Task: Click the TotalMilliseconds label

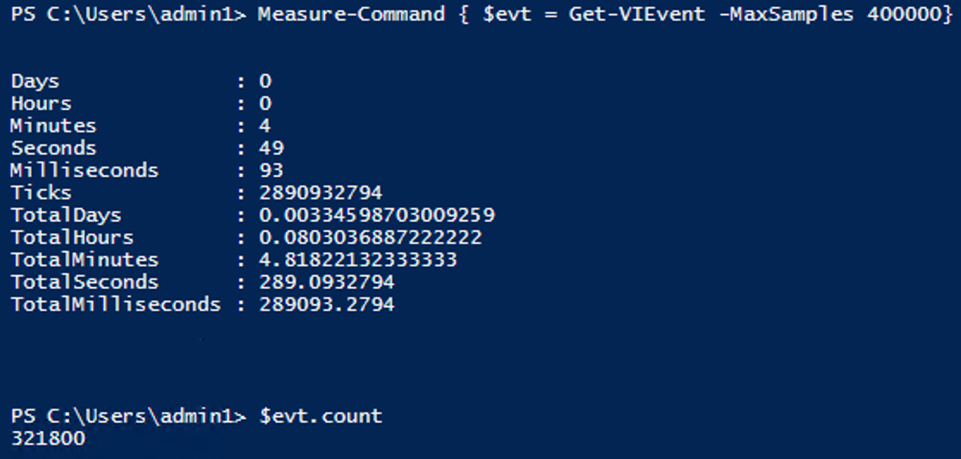Action: click(115, 305)
